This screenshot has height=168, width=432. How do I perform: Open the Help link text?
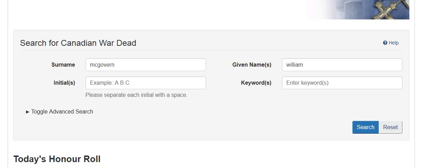click(x=394, y=43)
